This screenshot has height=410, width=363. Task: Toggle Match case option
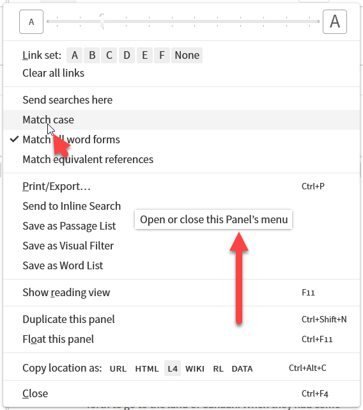click(181, 120)
